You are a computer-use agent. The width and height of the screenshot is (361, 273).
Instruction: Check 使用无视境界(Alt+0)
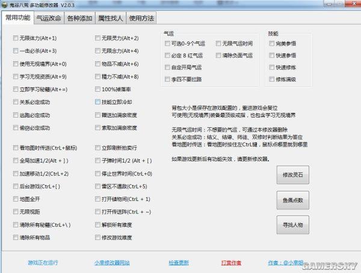(16, 64)
